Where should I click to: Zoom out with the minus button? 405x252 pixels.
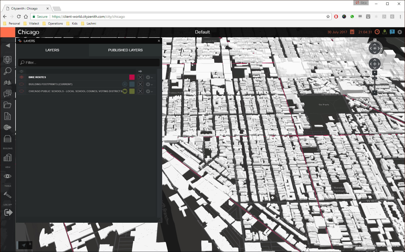pyautogui.click(x=375, y=93)
